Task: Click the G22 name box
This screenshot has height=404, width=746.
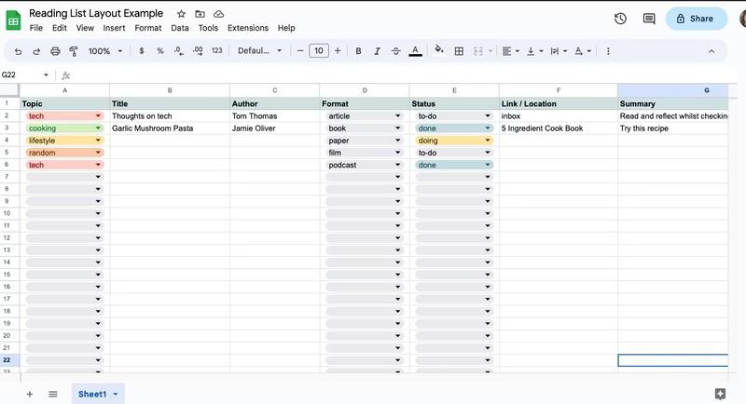Action: click(x=25, y=75)
